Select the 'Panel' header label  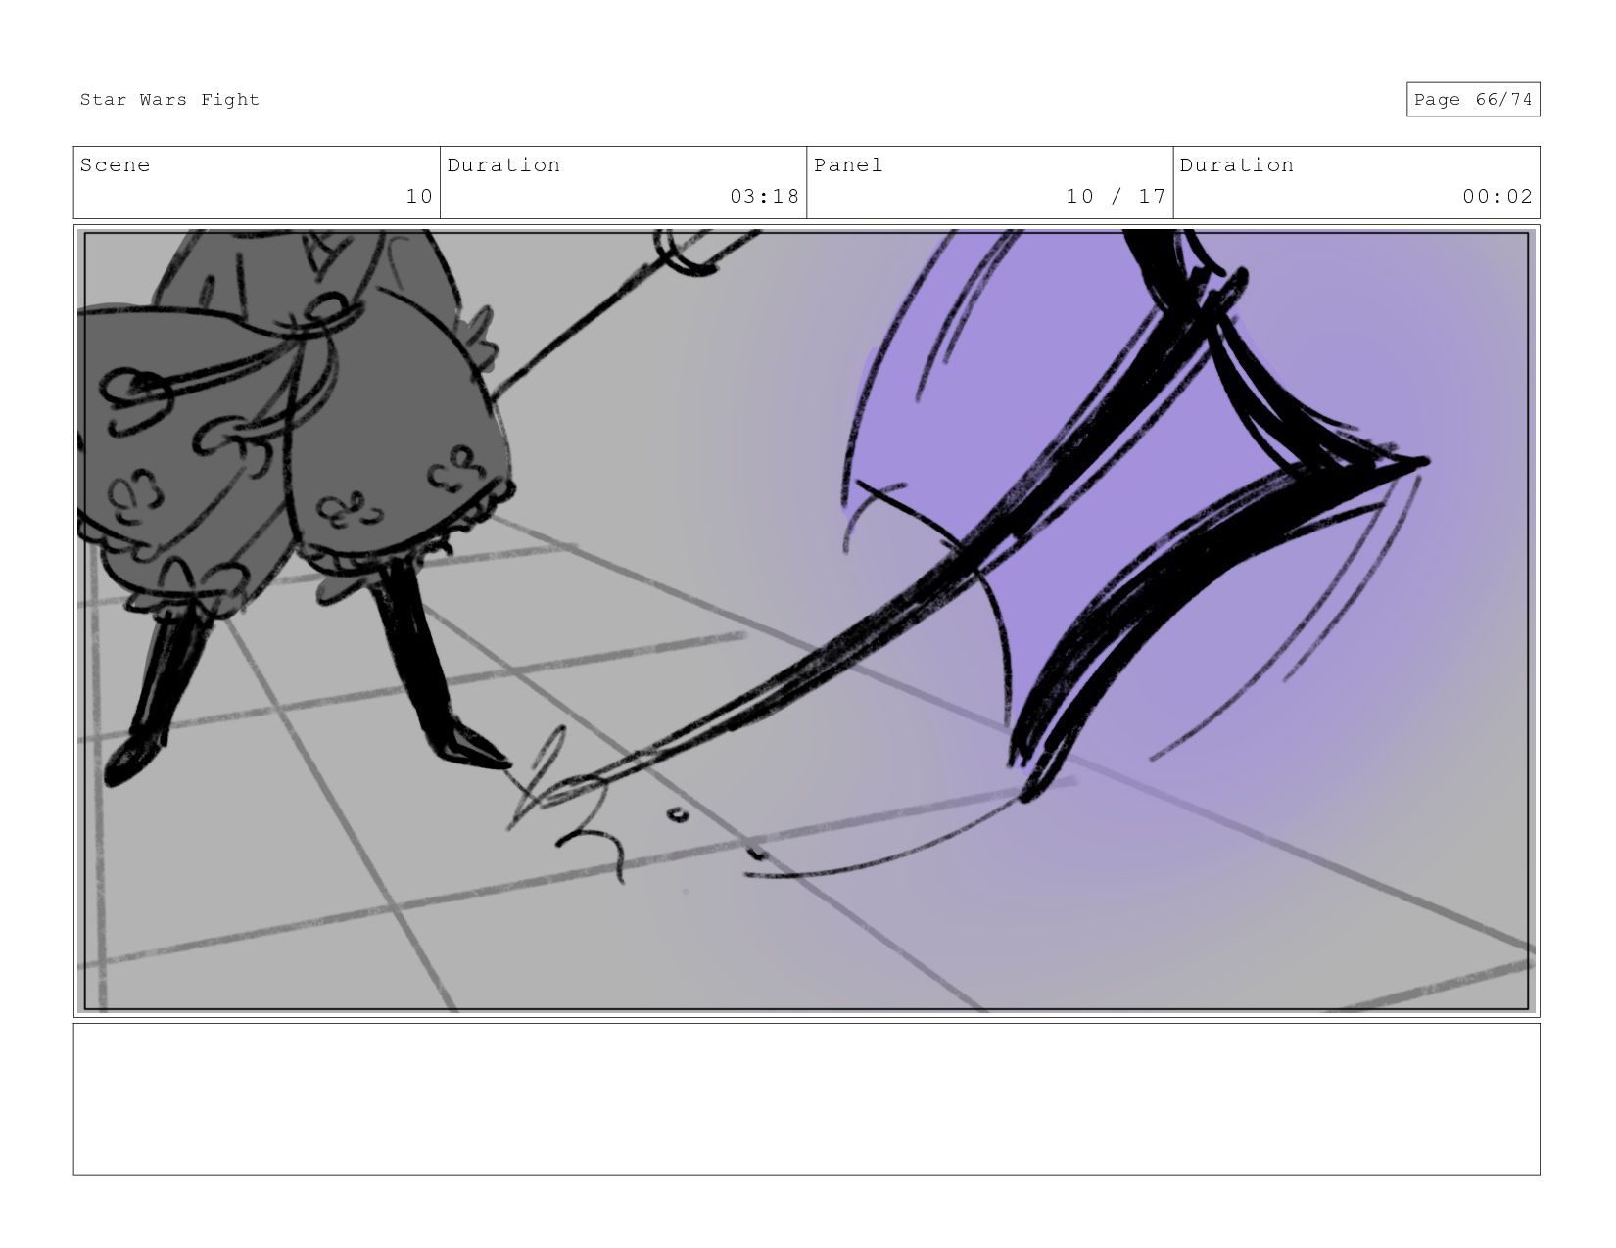[848, 165]
